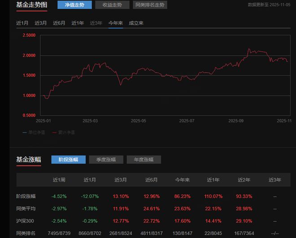The height and width of the screenshot is (238, 296).
Task: Show the 年度涨幅 table view
Action: click(144, 160)
